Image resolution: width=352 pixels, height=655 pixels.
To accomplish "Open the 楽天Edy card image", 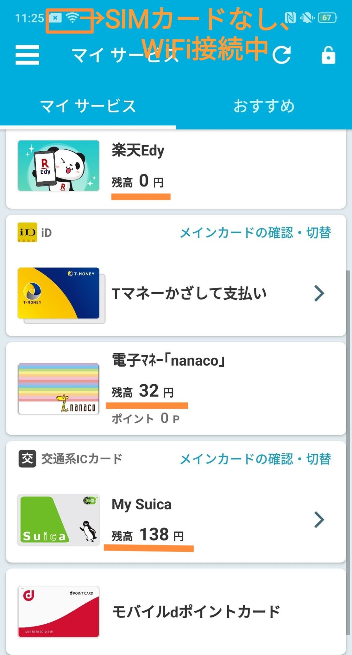I will point(58,166).
